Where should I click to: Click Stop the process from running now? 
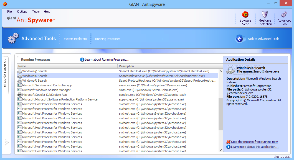tap(254, 142)
